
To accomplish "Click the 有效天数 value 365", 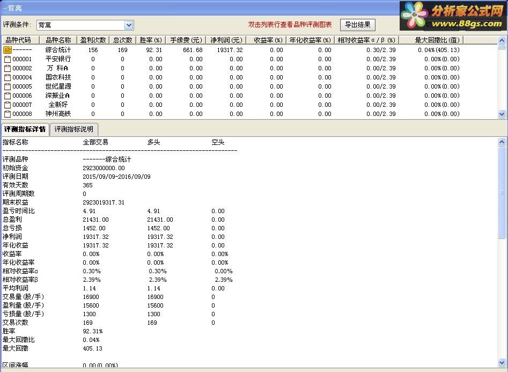I will [87, 185].
